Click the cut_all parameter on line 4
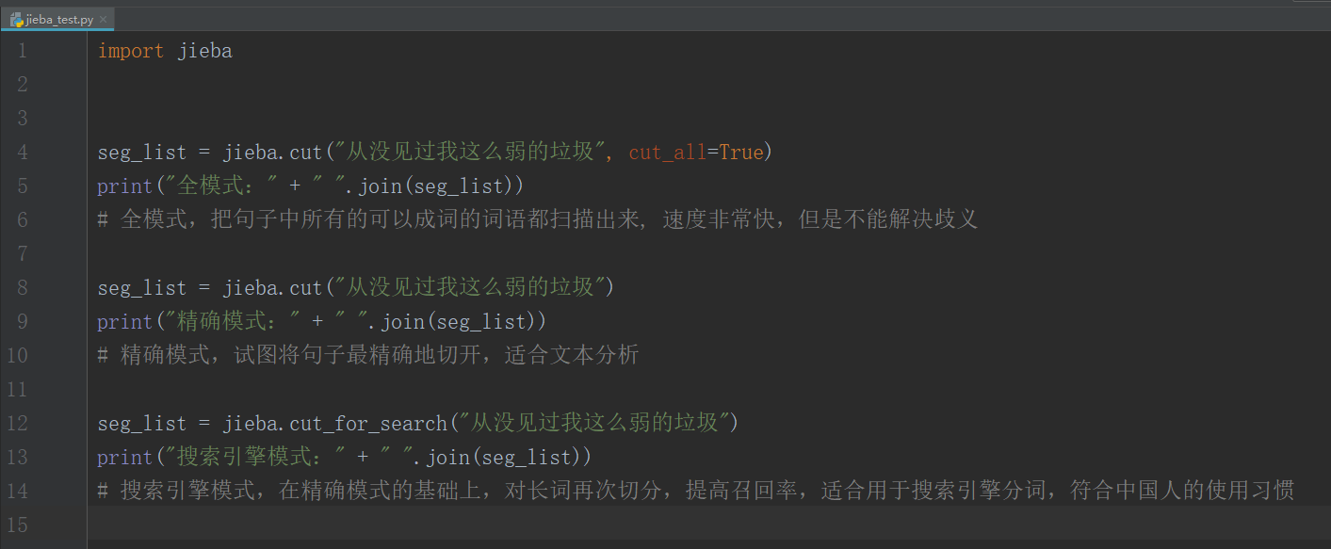The width and height of the screenshot is (1331, 549). pos(667,153)
